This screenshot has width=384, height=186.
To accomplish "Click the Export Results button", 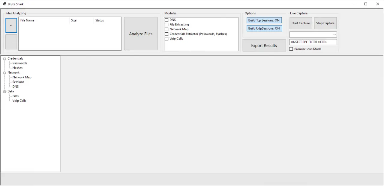I will [264, 46].
